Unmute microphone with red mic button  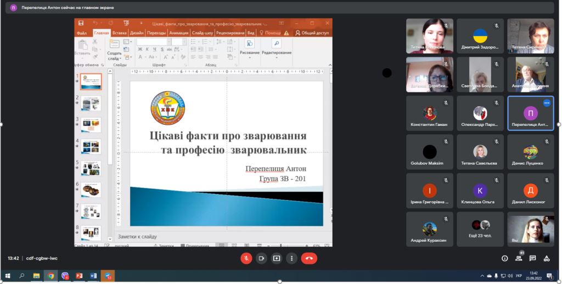[x=246, y=258]
